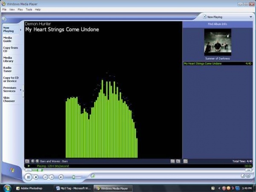The image size is (256, 192).
Task: Click the Summer of Darkness album art
Action: (218, 42)
